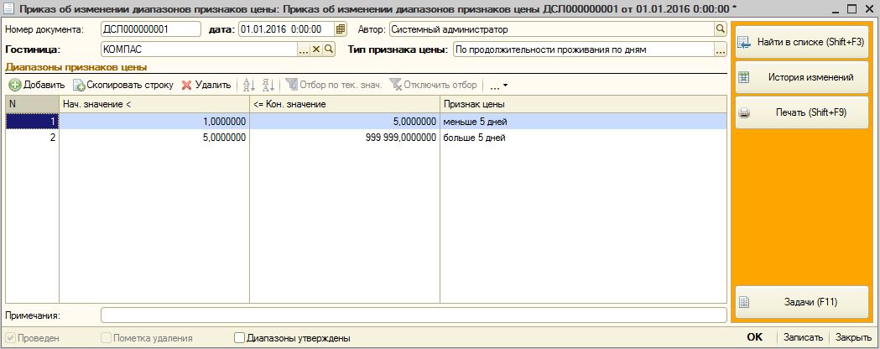Search author with magnifier icon
Viewport: 880px width, 349px height.
[x=720, y=29]
